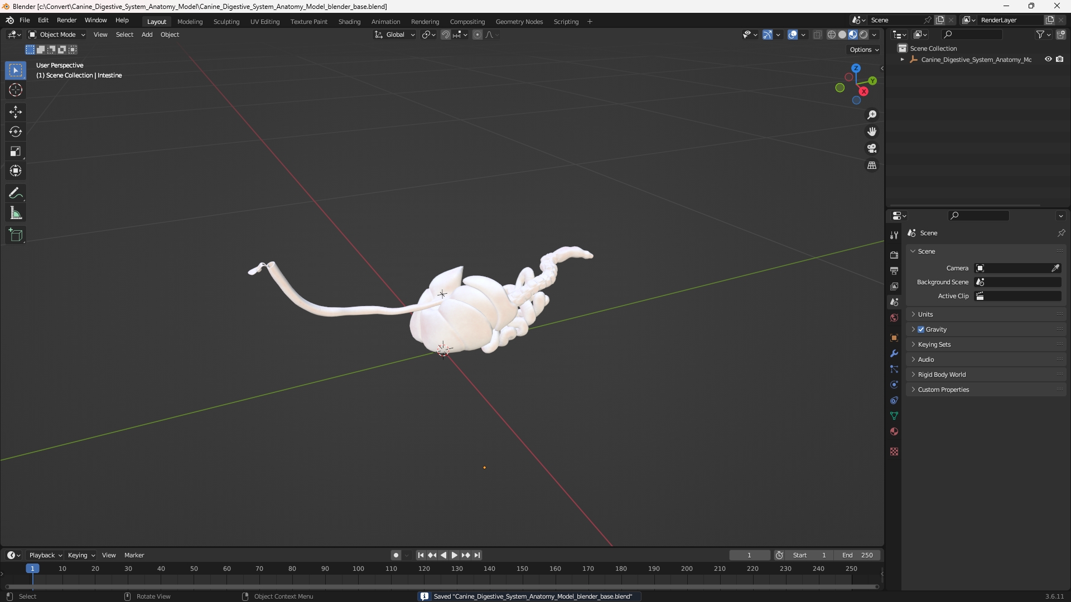1071x602 pixels.
Task: Jump to the timeline end frame
Action: click(x=477, y=555)
